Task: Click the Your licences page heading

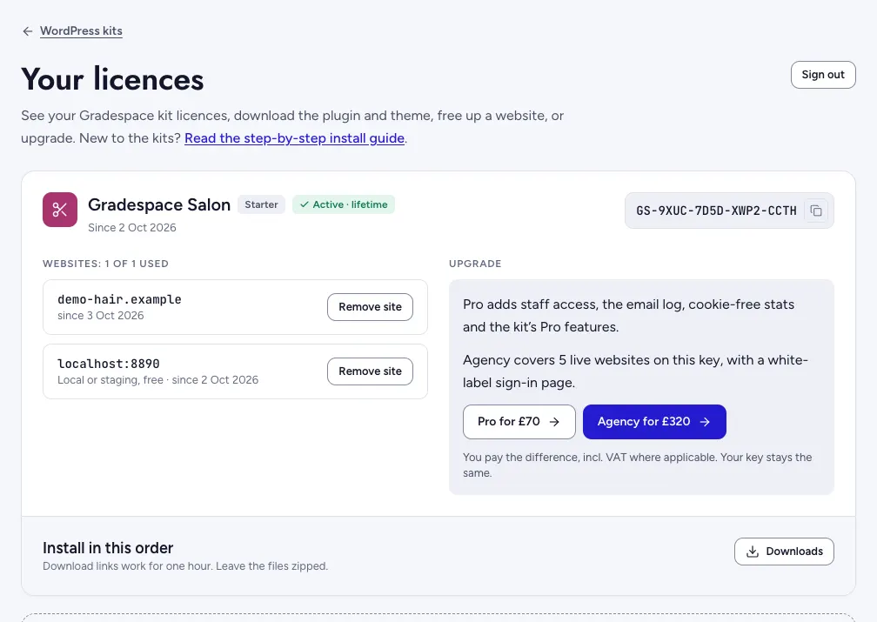Action: click(112, 79)
